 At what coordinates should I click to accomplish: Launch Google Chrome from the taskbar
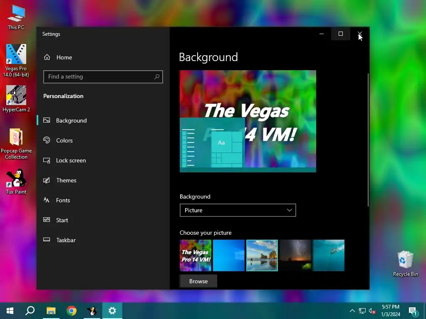(x=72, y=311)
